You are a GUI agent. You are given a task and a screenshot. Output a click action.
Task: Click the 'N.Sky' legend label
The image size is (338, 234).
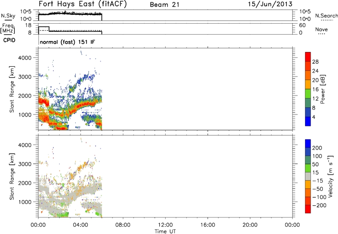[x=8, y=16]
